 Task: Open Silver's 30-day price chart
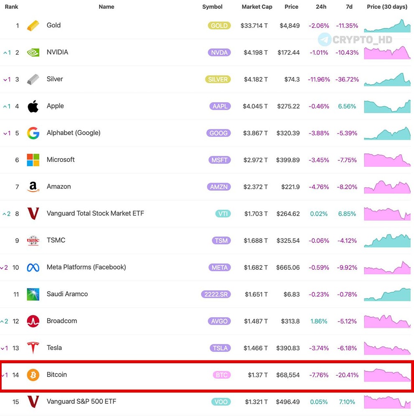pos(387,79)
